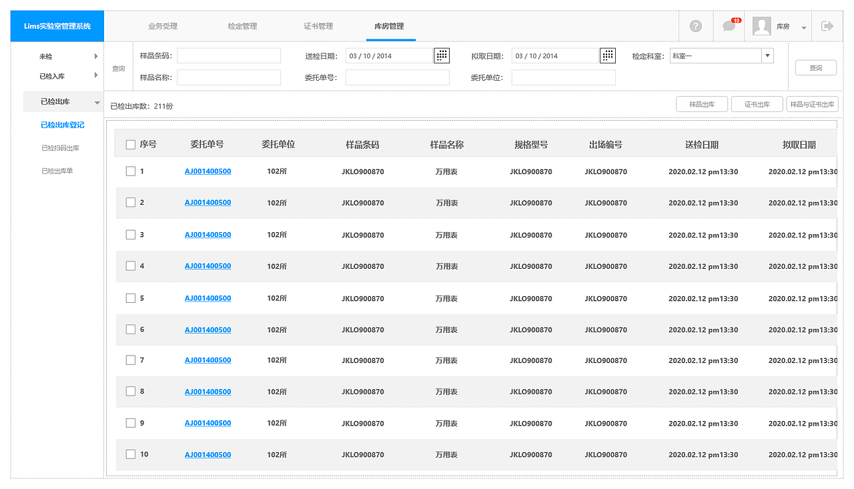Open order link AJ001400500 in row 6

pos(208,330)
